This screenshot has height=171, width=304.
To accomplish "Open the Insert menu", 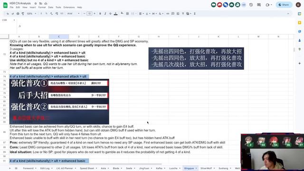I will pos(33,8).
